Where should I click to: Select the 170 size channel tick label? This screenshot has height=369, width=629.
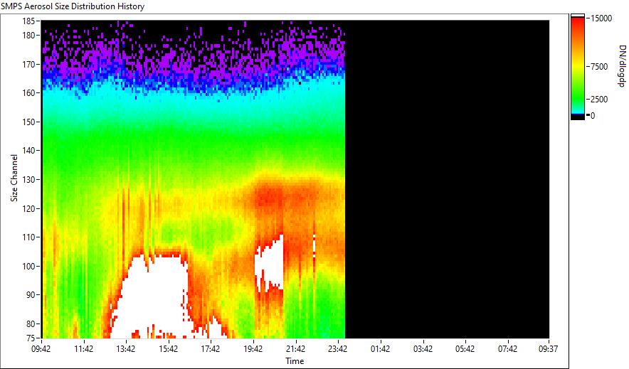point(28,64)
